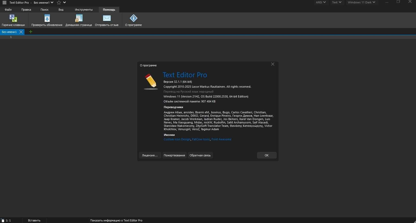416x223 pixels.
Task: Click the pencil logo in About dialog
Action: [x=151, y=81]
